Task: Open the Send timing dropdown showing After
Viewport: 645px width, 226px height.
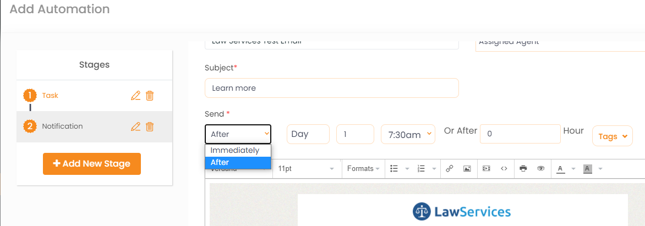Action: pos(238,134)
